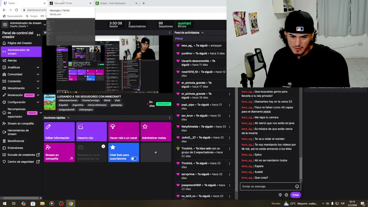The width and height of the screenshot is (368, 207).
Task: Open Herramientas de stream in sidebar
Action: pos(21,132)
